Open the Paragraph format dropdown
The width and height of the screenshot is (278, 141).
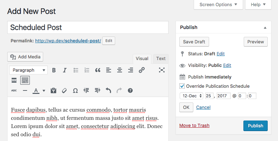[28, 70]
